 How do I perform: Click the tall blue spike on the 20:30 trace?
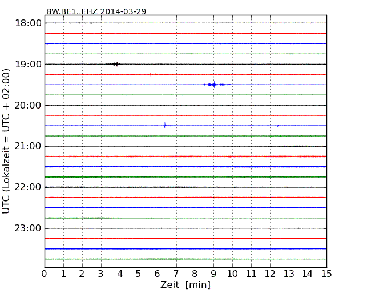tap(165, 125)
